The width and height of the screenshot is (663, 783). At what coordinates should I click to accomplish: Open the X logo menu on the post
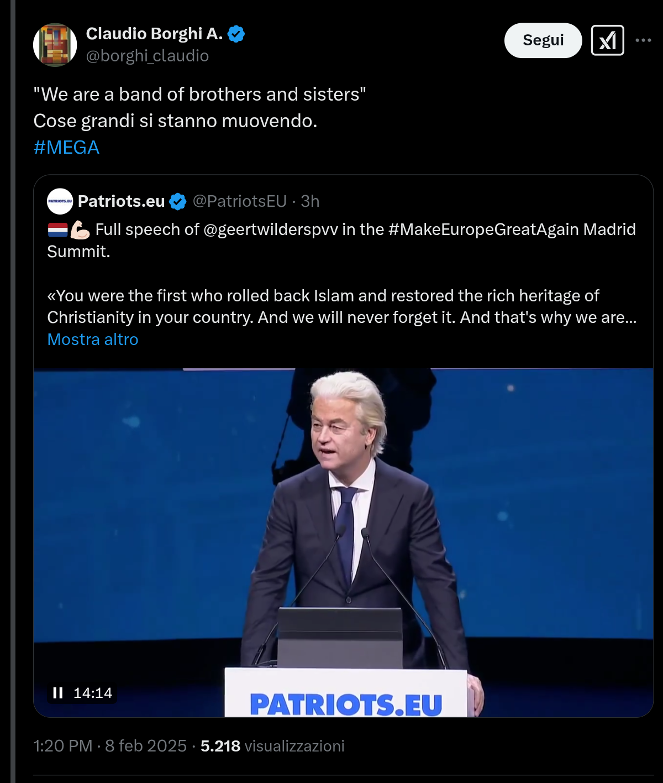pos(607,40)
